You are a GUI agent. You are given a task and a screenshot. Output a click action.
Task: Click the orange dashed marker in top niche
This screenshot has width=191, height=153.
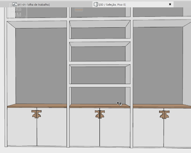click(79, 10)
